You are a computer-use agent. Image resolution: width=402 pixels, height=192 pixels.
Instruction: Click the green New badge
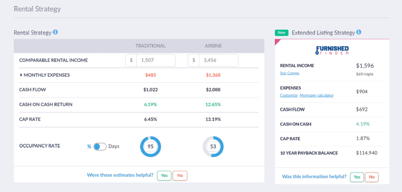[x=281, y=33]
